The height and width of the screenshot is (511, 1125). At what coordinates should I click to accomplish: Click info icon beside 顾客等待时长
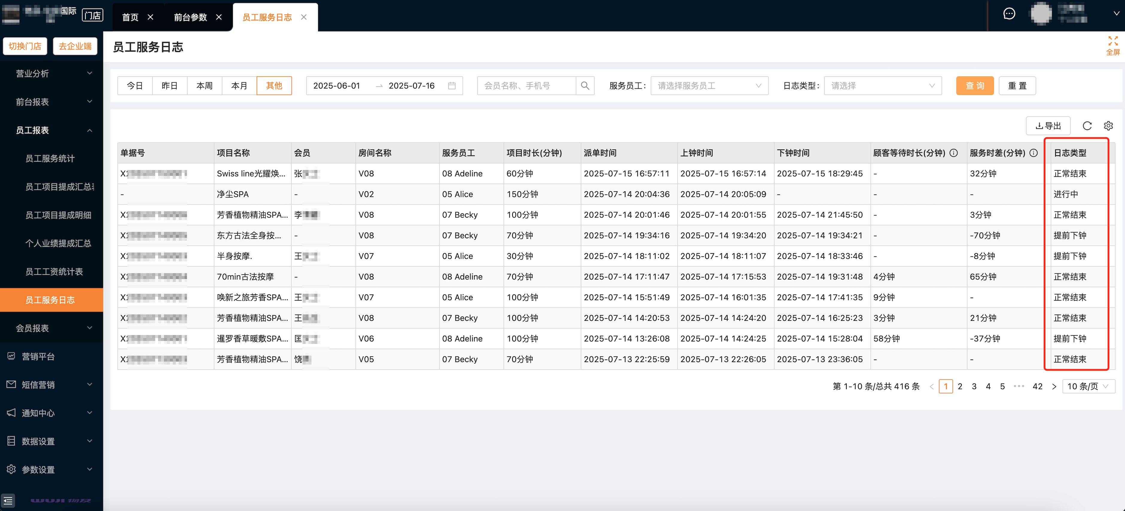(953, 153)
